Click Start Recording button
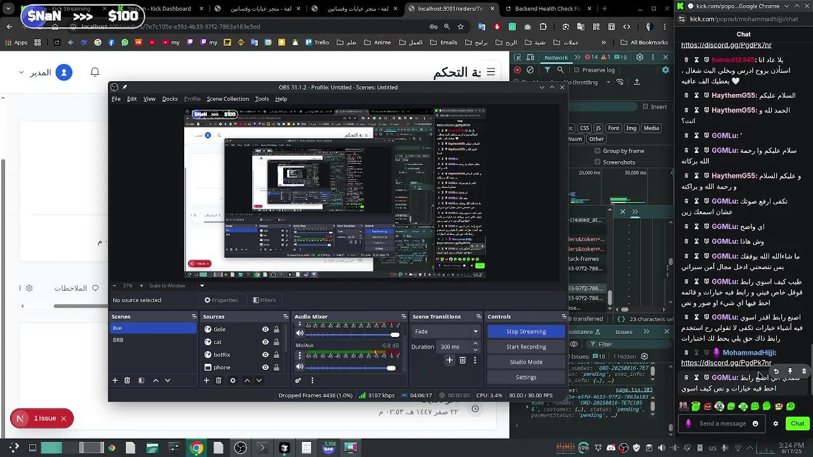Screen dimensions: 813x457 click(x=526, y=347)
